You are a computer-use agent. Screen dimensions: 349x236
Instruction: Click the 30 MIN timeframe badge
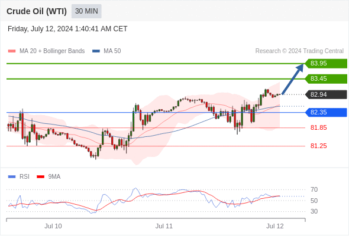tap(86, 11)
